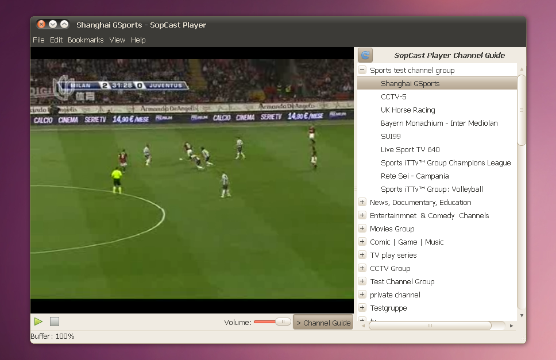556x360 pixels.
Task: Select the SUI99 channel
Action: point(437,136)
